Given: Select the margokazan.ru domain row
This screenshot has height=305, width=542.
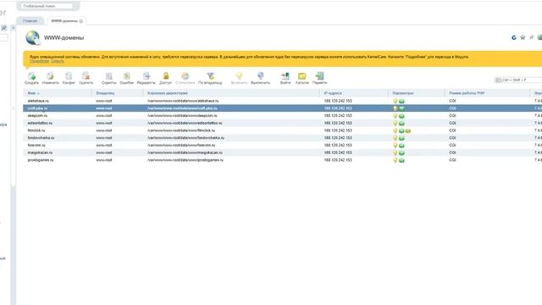Looking at the screenshot, I should click(x=282, y=152).
